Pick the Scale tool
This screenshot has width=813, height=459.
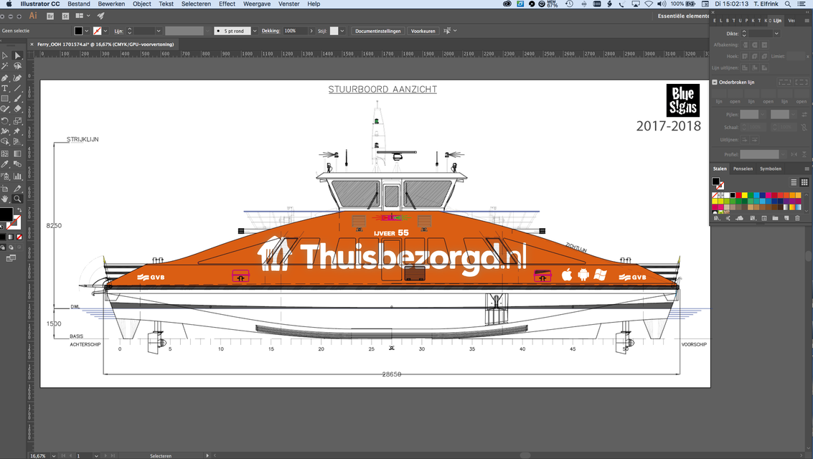pos(17,120)
